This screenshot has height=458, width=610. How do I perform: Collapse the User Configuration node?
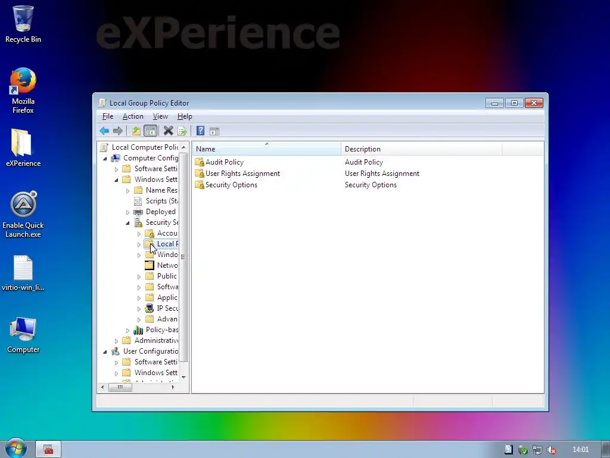105,352
